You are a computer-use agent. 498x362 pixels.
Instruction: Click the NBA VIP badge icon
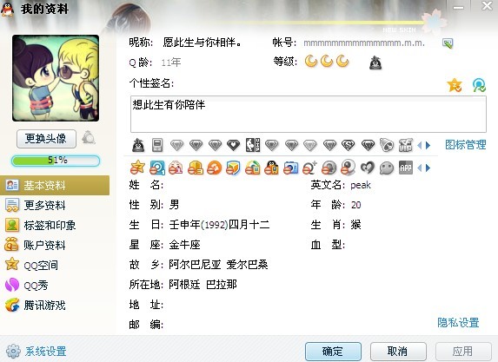[253, 145]
